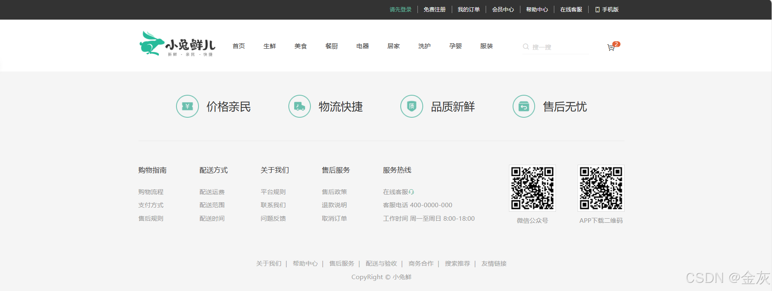Open 帮助中心 in the bottom link row

point(305,264)
